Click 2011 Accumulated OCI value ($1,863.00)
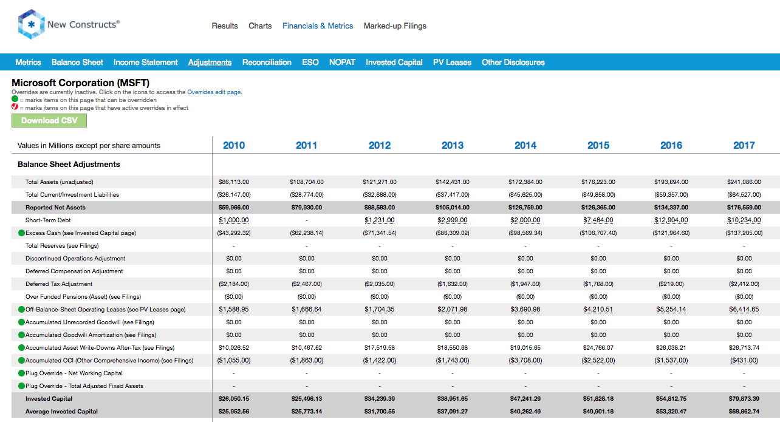Screen dimensions: 780x422 pos(307,360)
